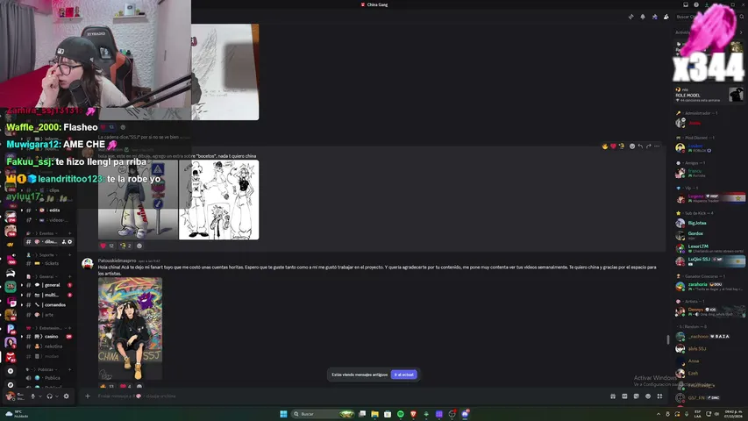Create channel with plus next to Soporte
Viewport: 748px width, 421px height.
click(69, 255)
